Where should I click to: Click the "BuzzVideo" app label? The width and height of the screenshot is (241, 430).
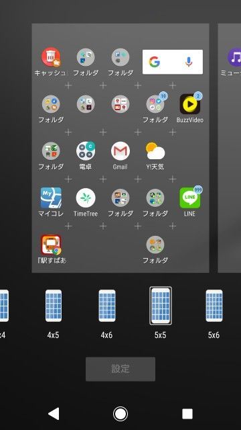190,120
